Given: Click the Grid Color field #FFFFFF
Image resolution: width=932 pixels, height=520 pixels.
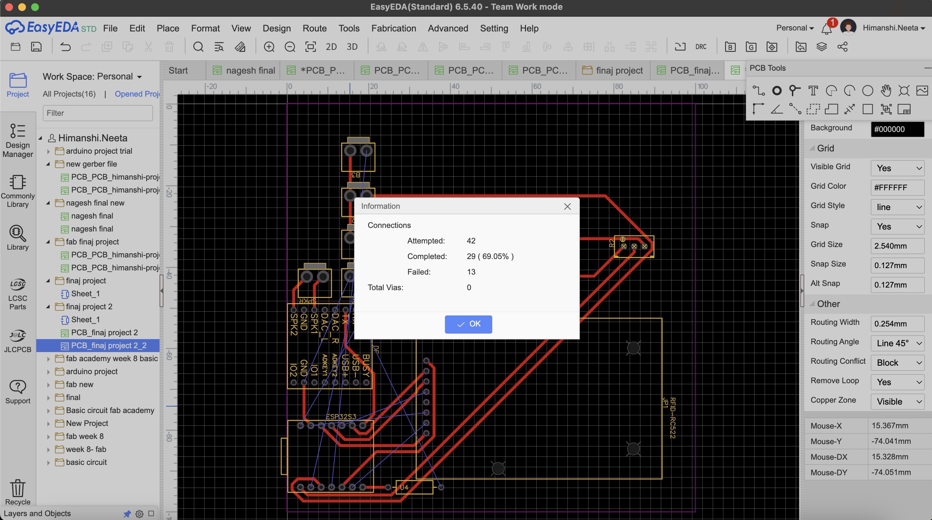Looking at the screenshot, I should (x=897, y=188).
